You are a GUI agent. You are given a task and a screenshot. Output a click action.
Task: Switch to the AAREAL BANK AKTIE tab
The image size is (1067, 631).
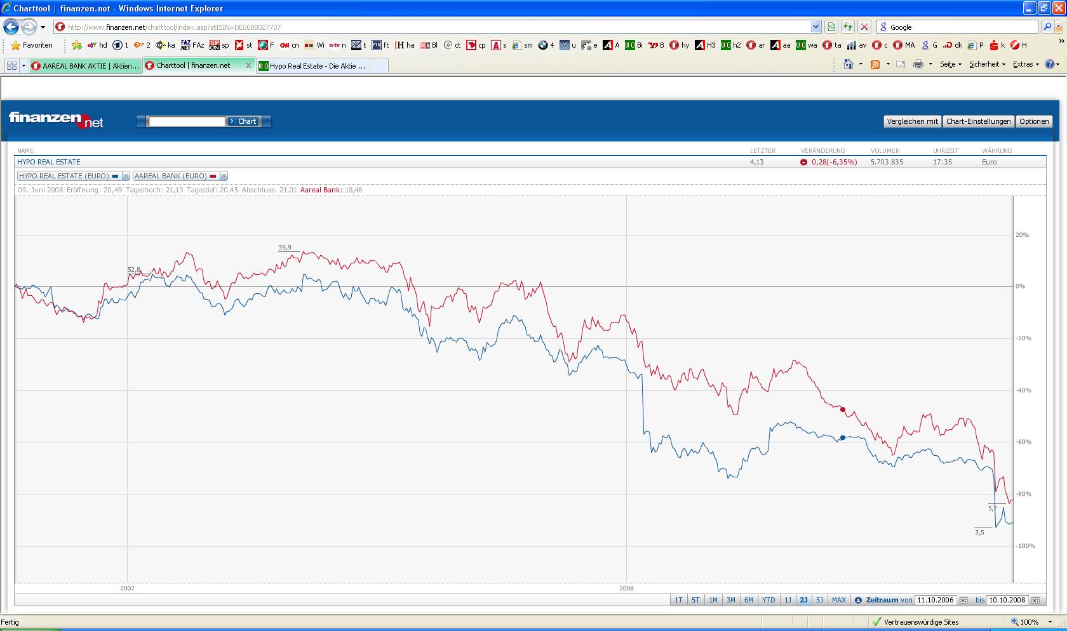[85, 66]
